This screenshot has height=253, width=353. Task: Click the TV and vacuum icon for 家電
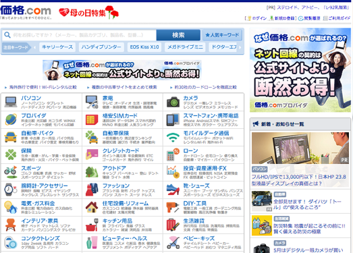click(x=92, y=102)
